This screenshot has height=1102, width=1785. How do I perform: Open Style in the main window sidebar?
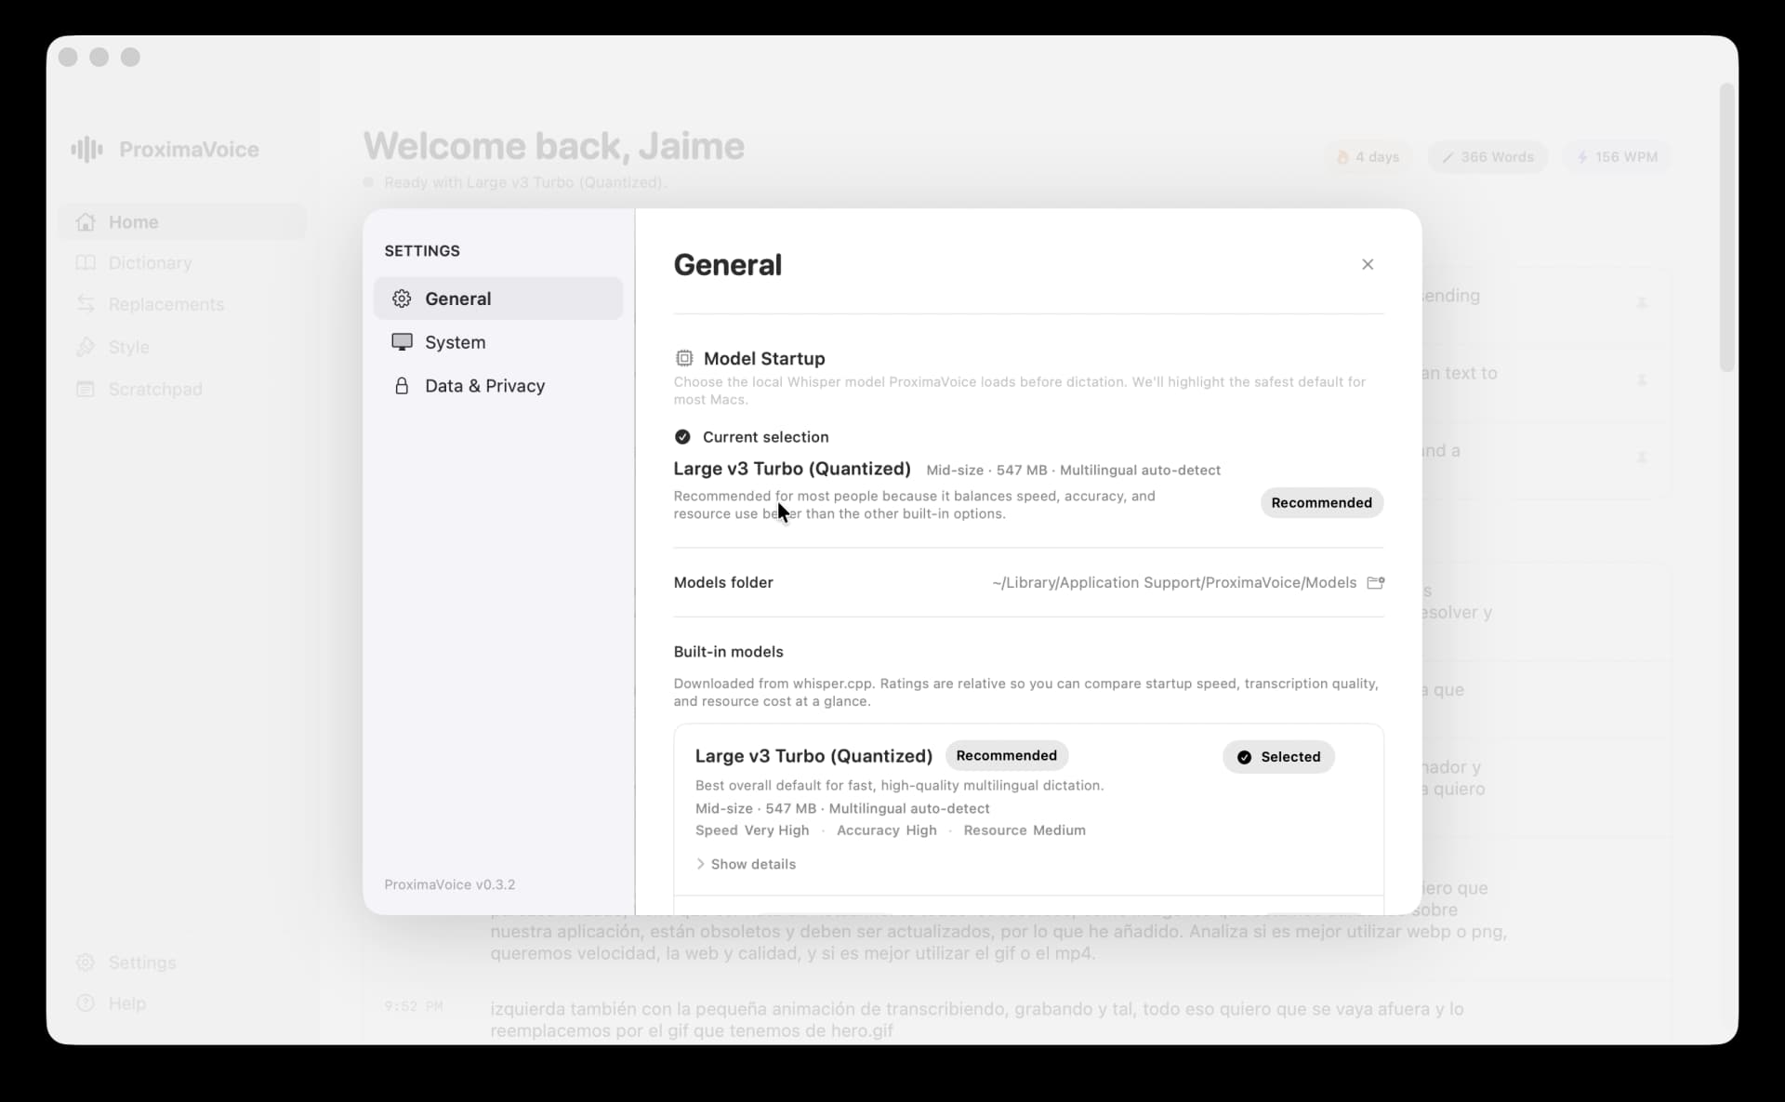pos(182,347)
